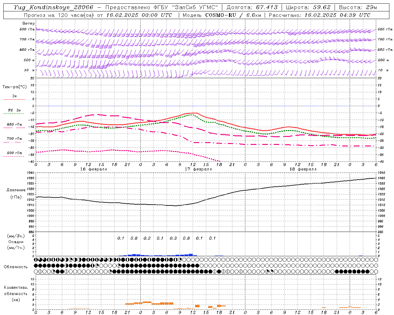Click the Широта: 59.62 header field

click(x=308, y=7)
